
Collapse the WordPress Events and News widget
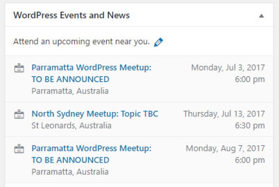(261, 16)
